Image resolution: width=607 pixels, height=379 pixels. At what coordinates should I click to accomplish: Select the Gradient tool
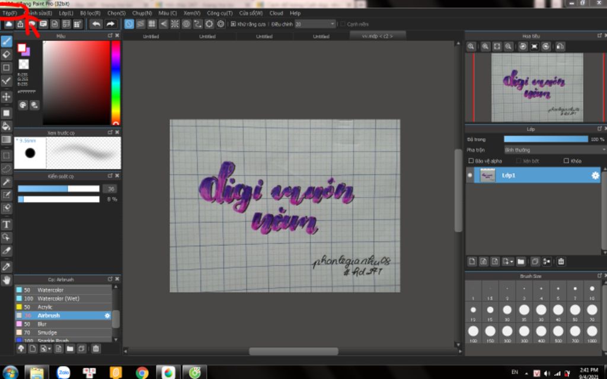[x=6, y=139]
